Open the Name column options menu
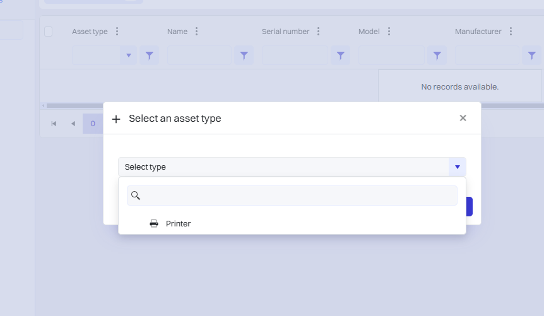The image size is (544, 316). [197, 32]
